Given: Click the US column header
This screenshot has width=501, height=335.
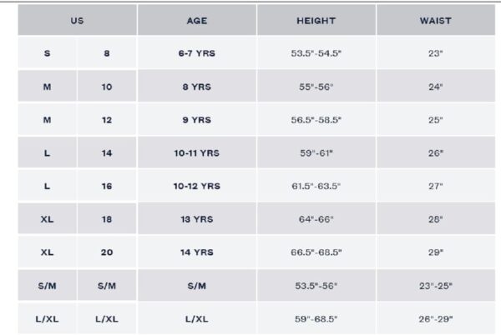Looking at the screenshot, I should pyautogui.click(x=77, y=21).
